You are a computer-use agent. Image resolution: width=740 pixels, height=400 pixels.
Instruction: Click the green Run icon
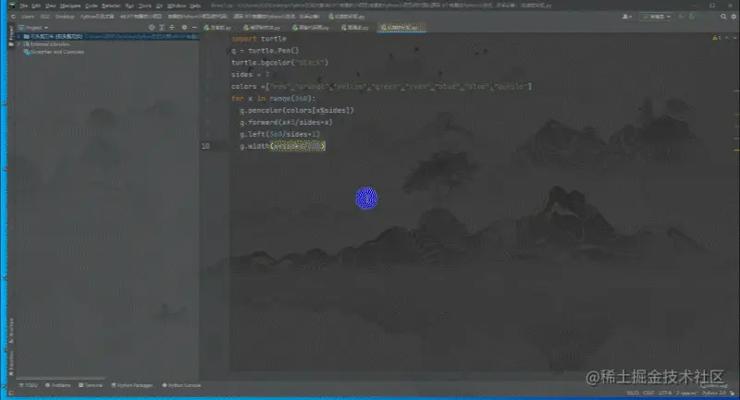coord(682,17)
